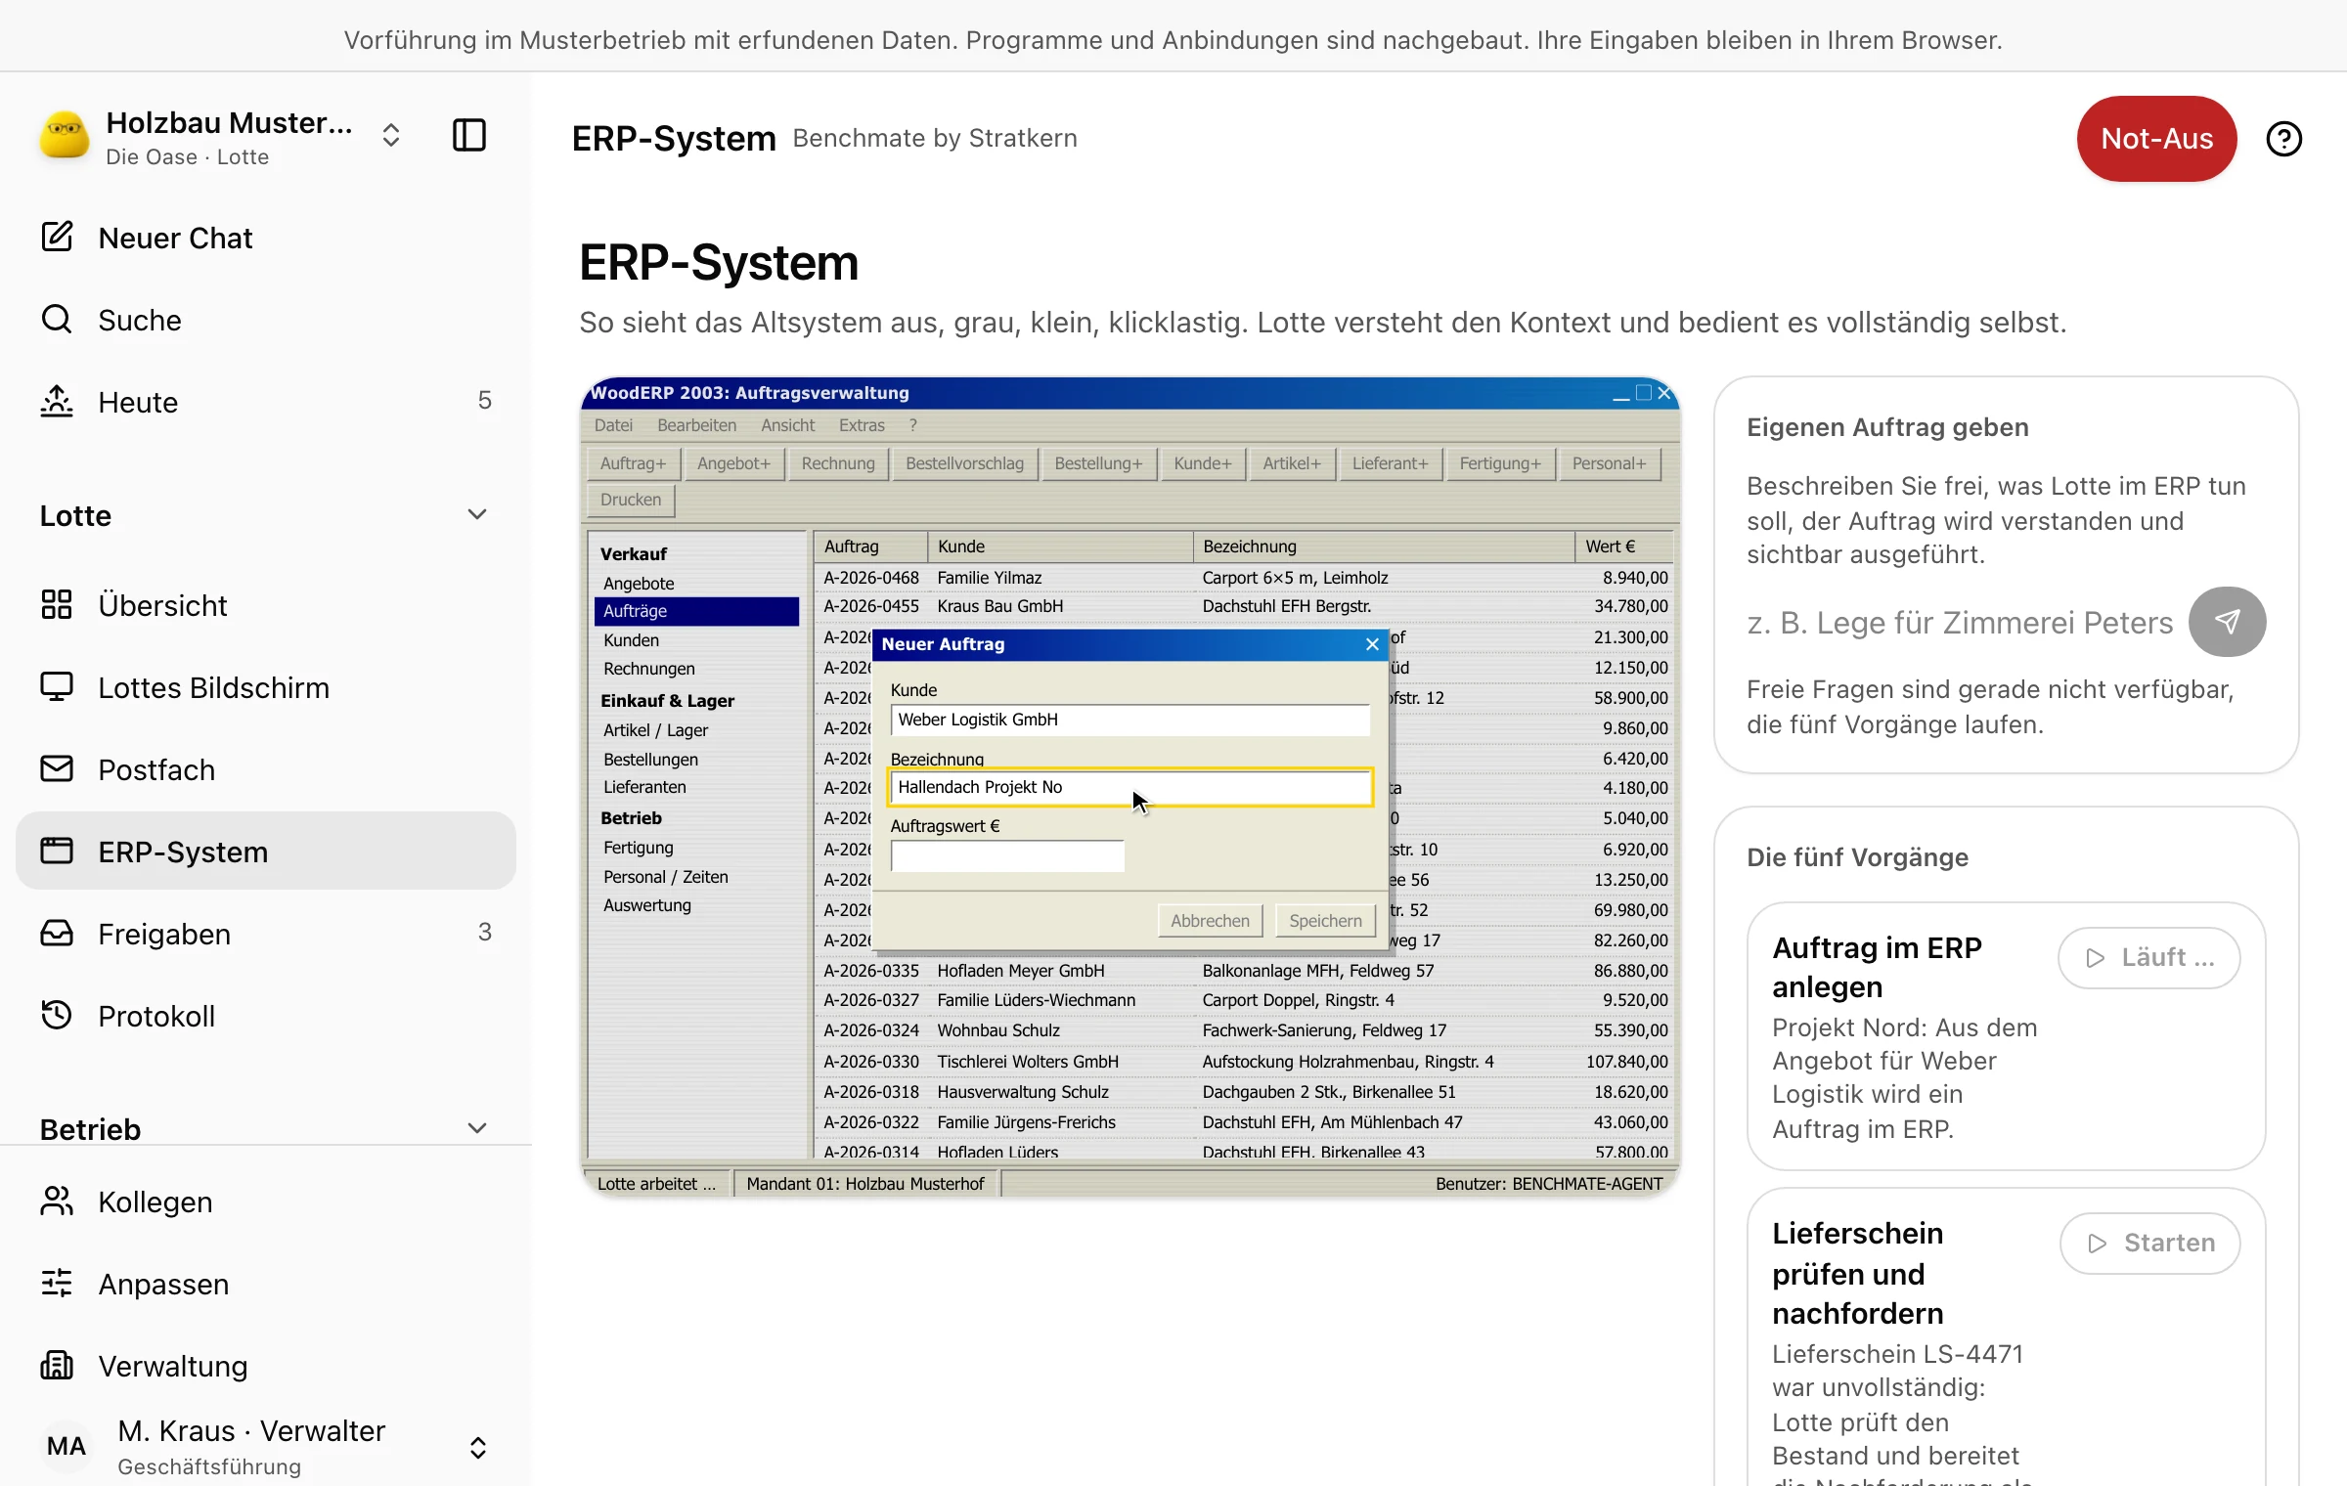
Task: Click the Kollegen people icon
Action: click(x=57, y=1202)
